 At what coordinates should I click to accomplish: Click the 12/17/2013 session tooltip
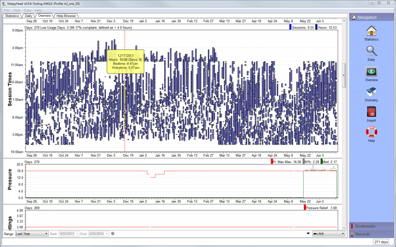[x=126, y=62]
